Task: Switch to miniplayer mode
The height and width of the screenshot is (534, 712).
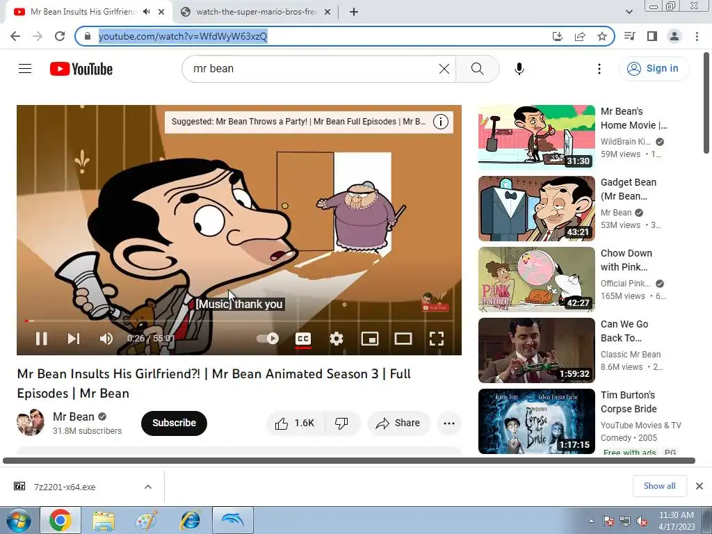Action: point(370,339)
